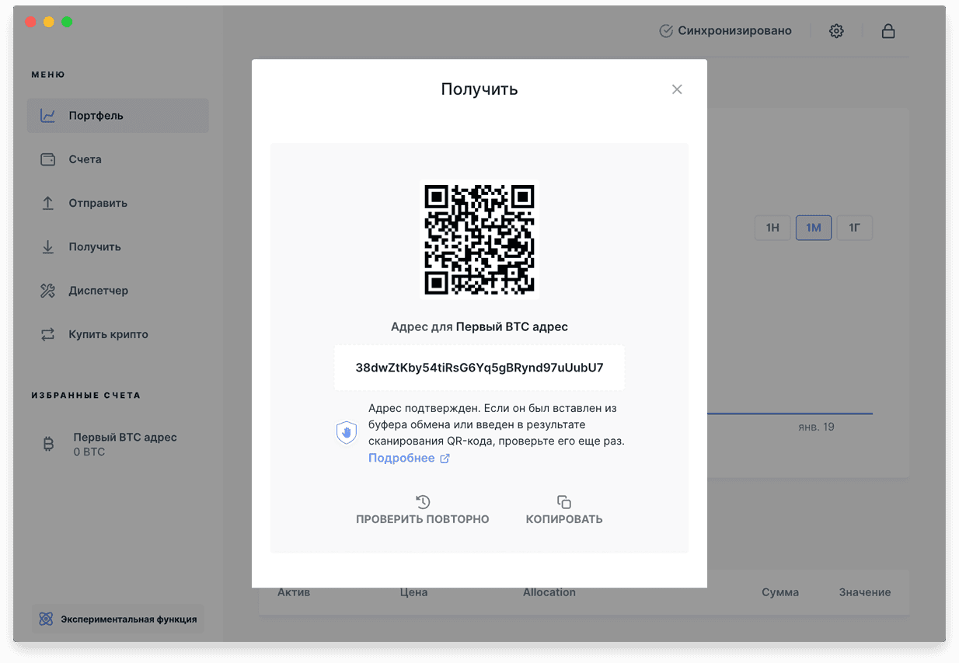
Task: Click the Диспетчер tools icon
Action: 47,291
